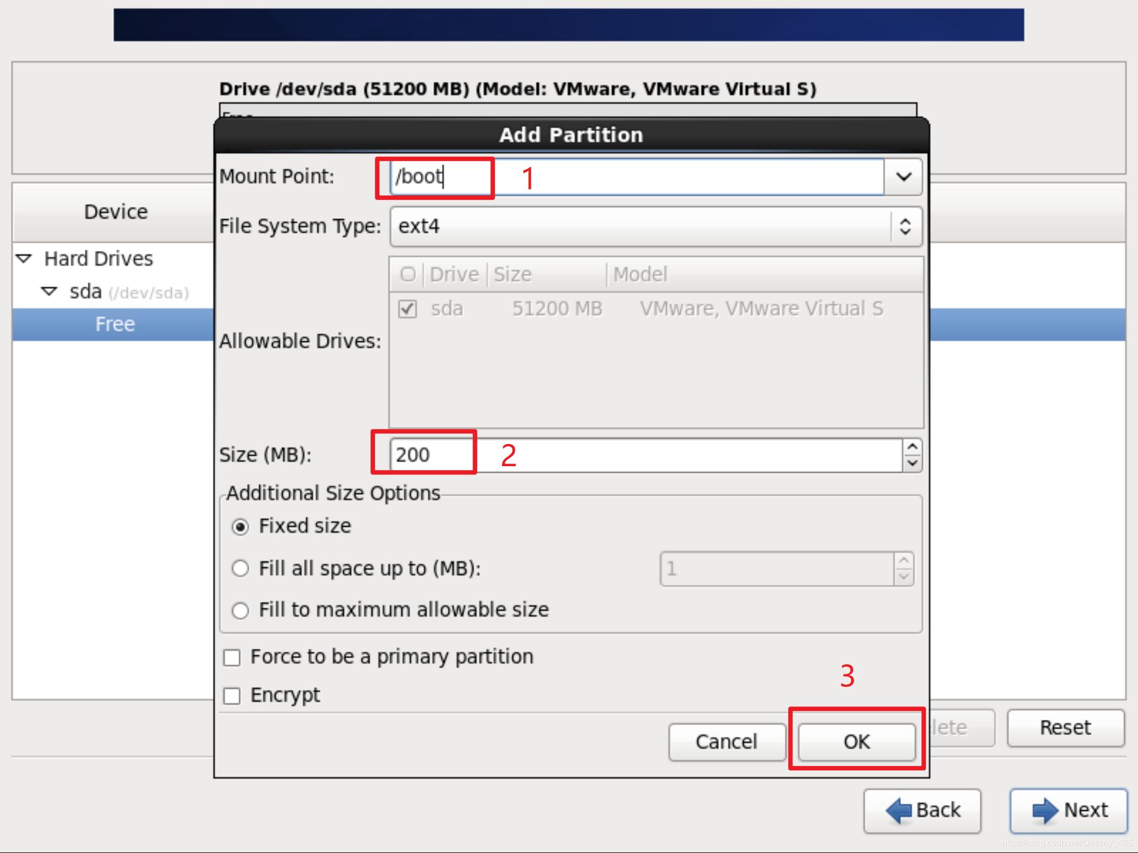Collapse the Hard Drives tree node
Screen dimensions: 1138x853
pos(24,259)
